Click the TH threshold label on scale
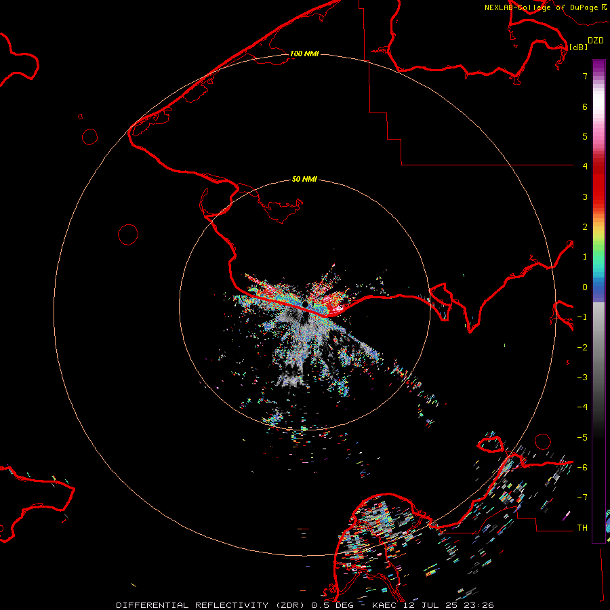 pyautogui.click(x=582, y=528)
